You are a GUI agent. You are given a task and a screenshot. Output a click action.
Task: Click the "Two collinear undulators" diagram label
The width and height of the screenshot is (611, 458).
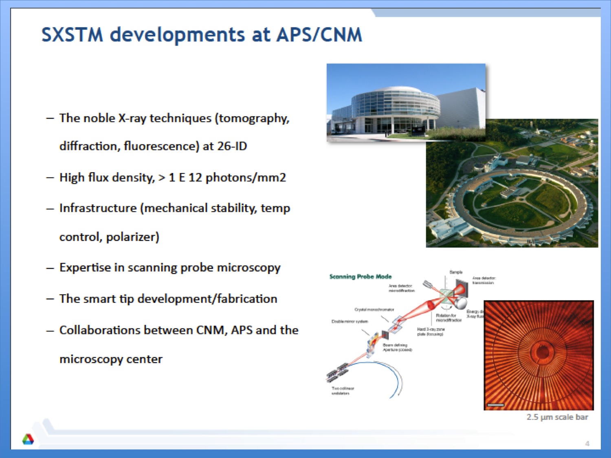(x=343, y=391)
